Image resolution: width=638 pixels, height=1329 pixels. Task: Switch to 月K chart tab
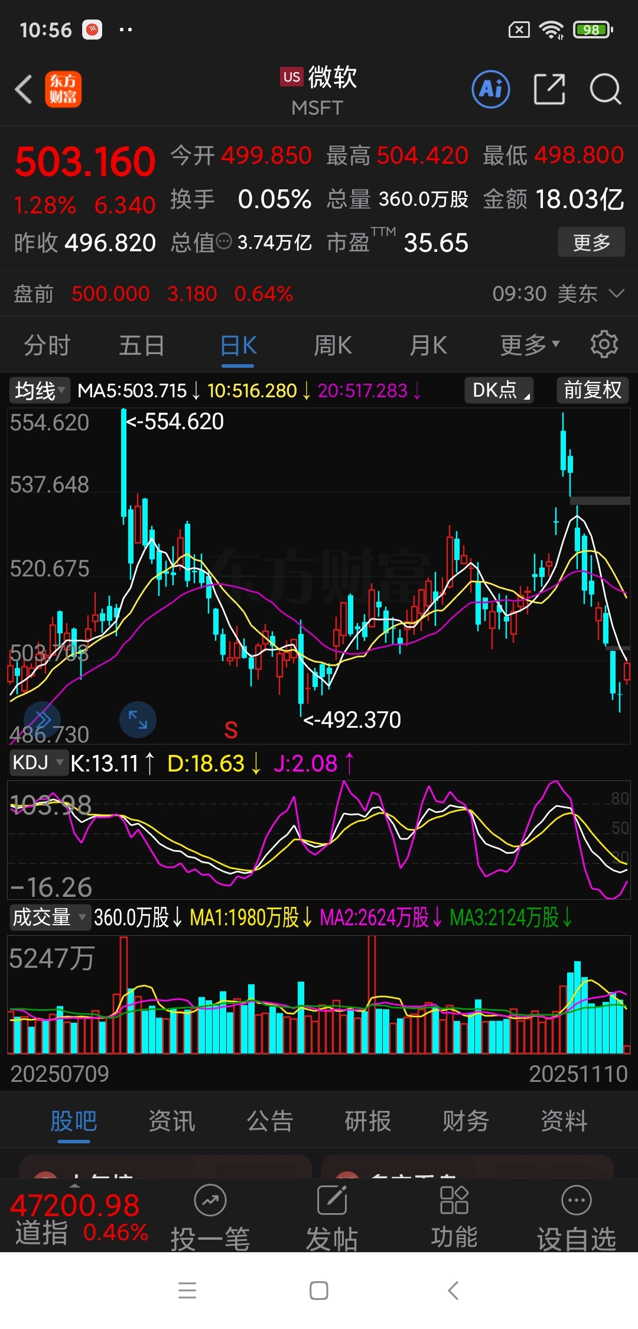coord(428,345)
